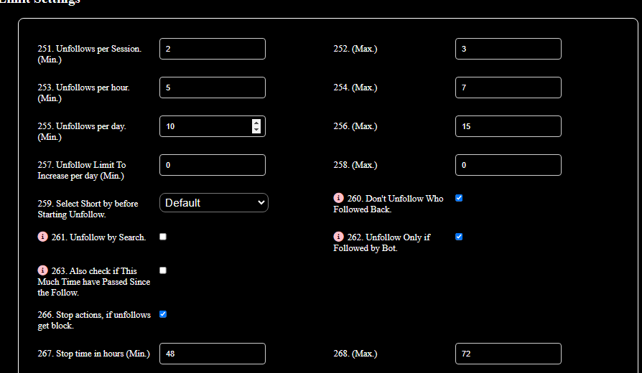Check the option 263 time passed checkbox
This screenshot has height=373, width=642.
(x=163, y=270)
